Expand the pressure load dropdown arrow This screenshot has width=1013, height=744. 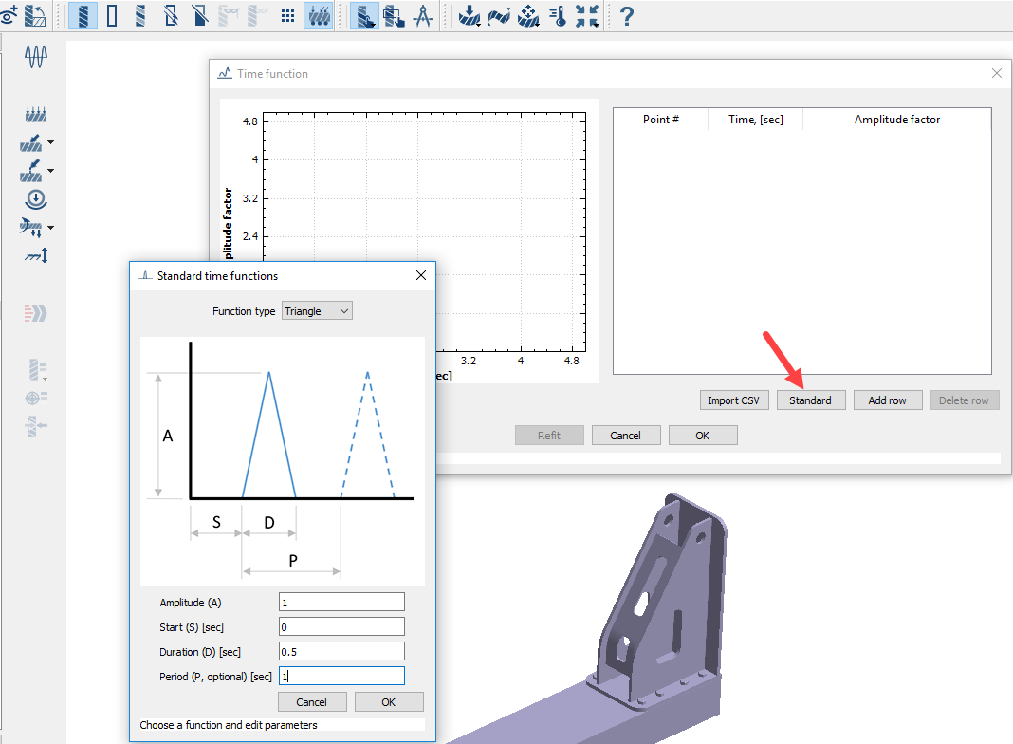coord(50,172)
